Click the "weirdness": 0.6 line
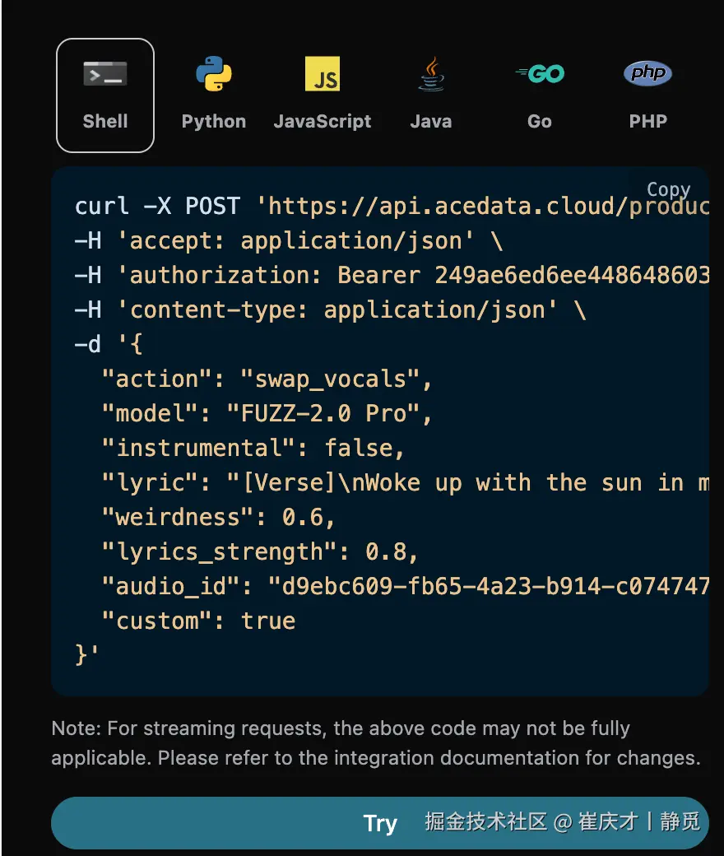Screen dimensions: 724x856 [219, 517]
